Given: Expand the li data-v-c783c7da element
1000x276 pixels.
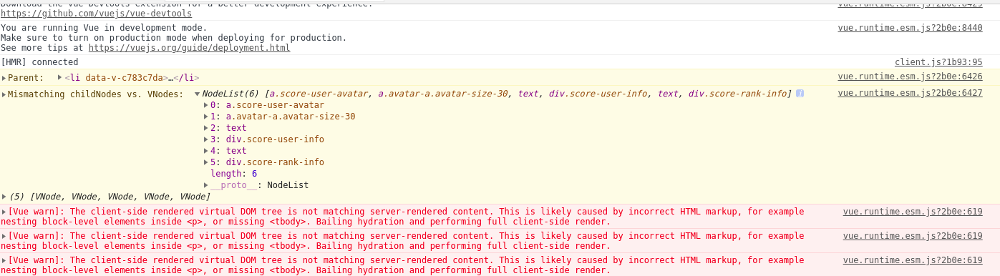Looking at the screenshot, I should tap(60, 77).
